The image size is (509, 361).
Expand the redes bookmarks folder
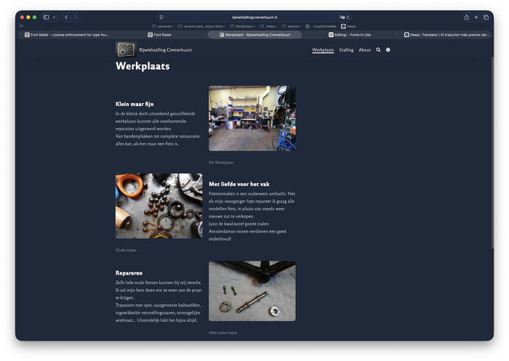tap(268, 26)
